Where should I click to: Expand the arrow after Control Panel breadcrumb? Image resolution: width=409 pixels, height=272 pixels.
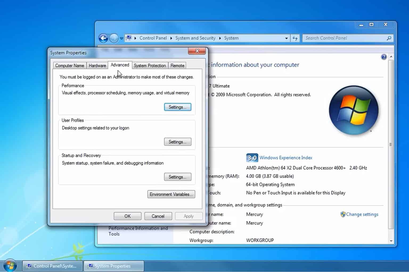[x=171, y=38]
